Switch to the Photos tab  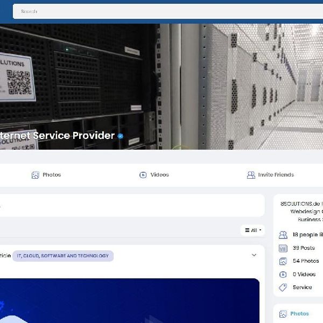[x=51, y=175]
